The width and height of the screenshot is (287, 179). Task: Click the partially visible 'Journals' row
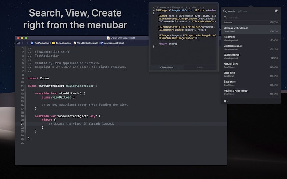tap(251, 22)
